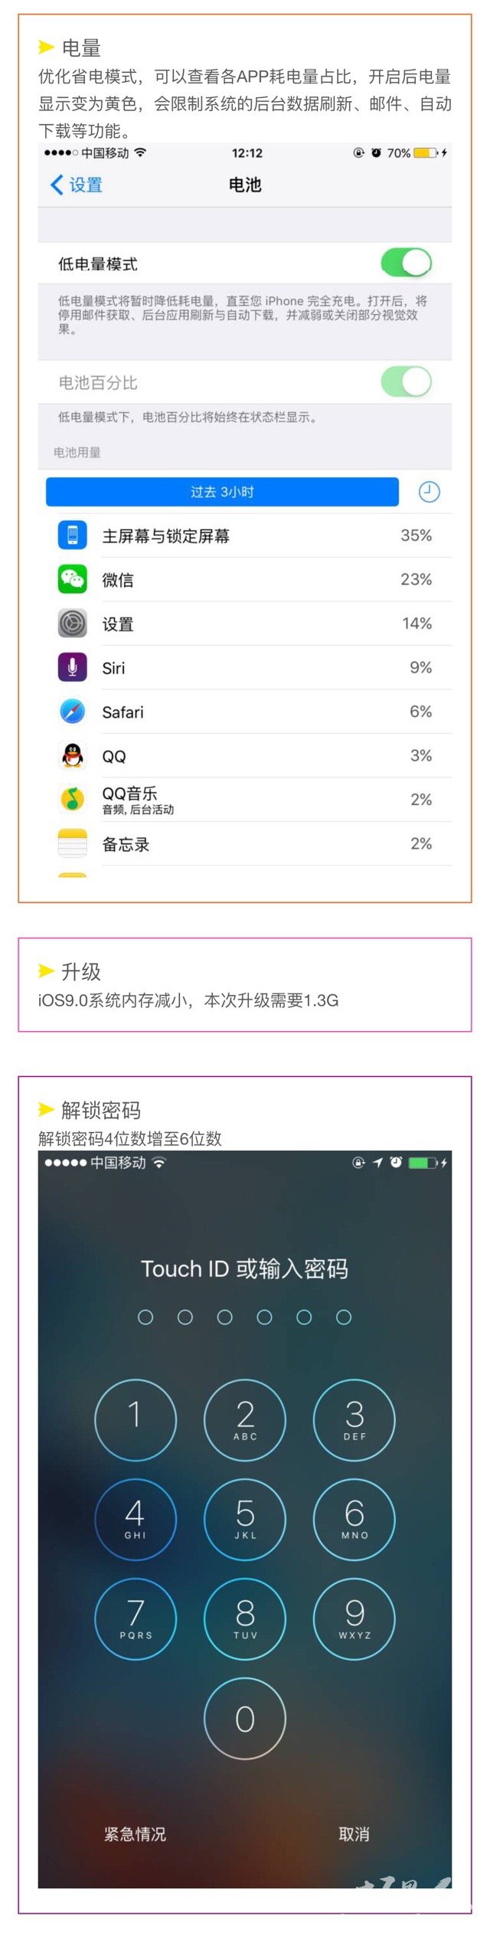Toggle the 电池百分比 switch

pos(407,381)
